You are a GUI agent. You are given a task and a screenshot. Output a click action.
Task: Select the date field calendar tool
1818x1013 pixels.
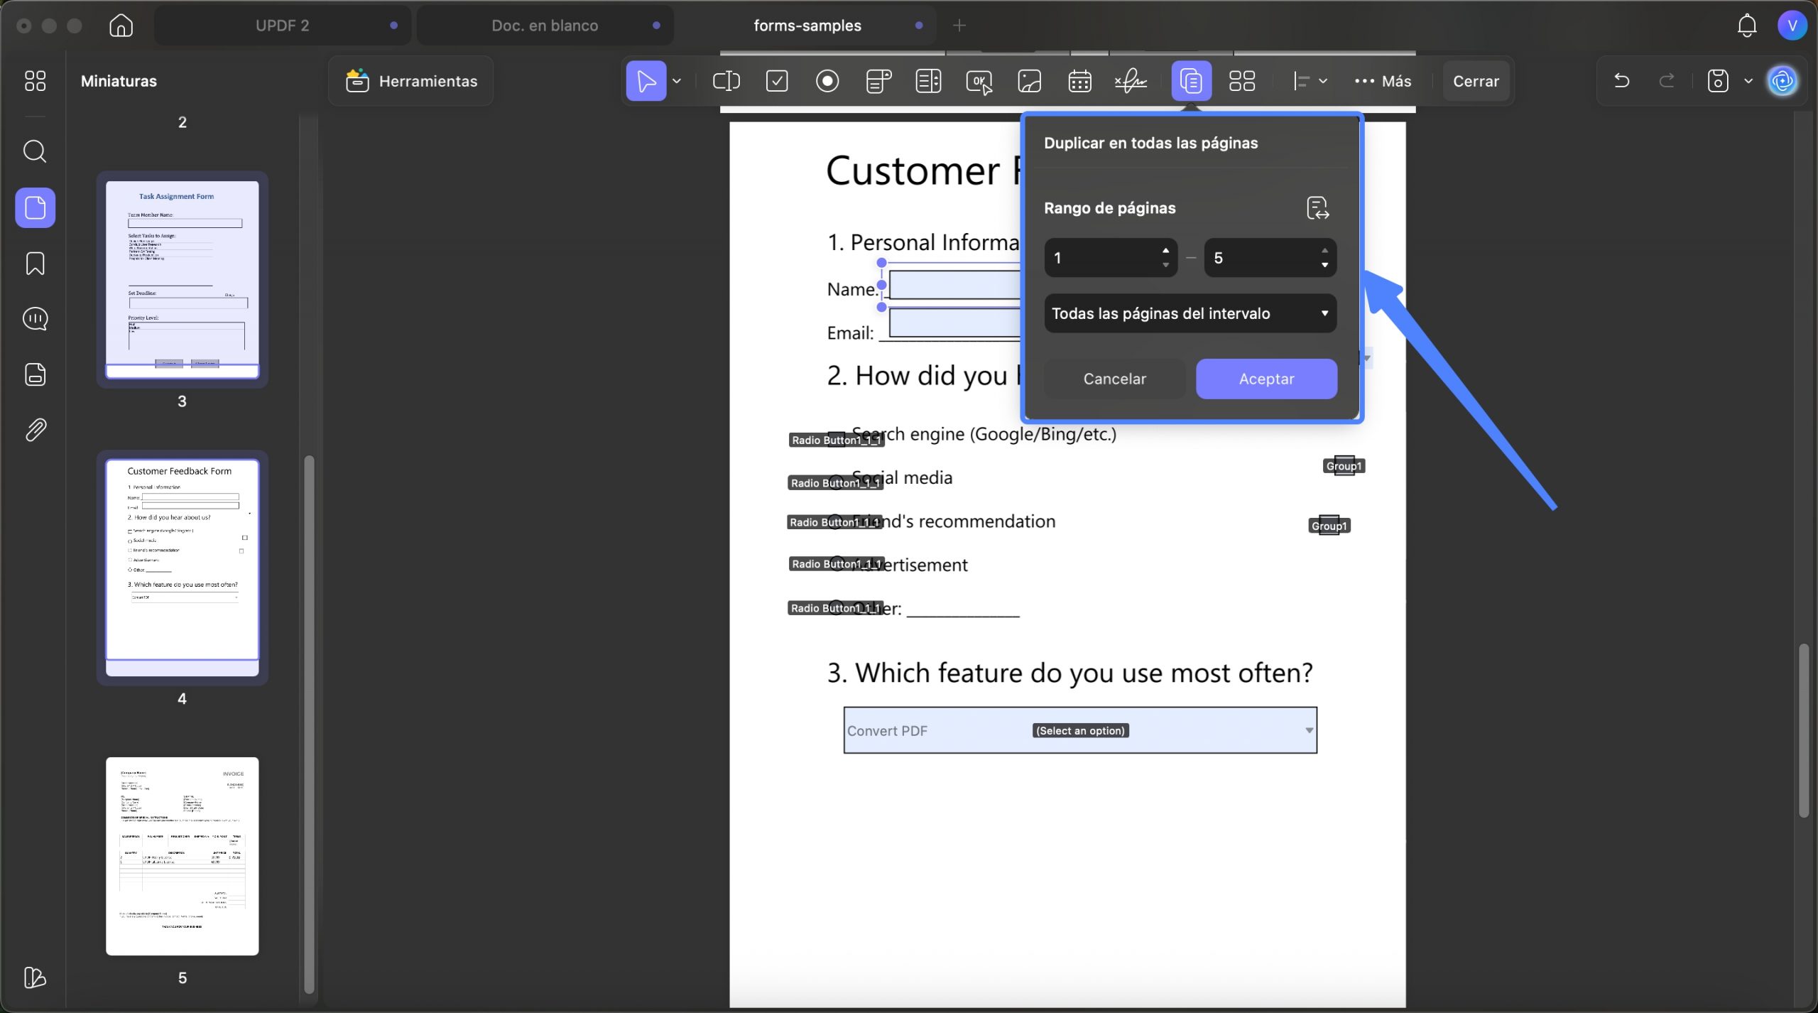click(1079, 81)
